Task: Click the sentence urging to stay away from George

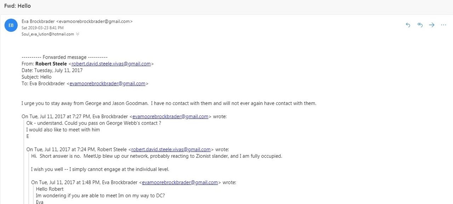Action: pos(169,104)
